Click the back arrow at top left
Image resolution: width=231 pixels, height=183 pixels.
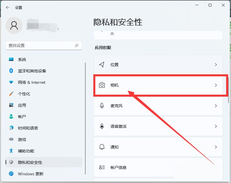(7, 7)
